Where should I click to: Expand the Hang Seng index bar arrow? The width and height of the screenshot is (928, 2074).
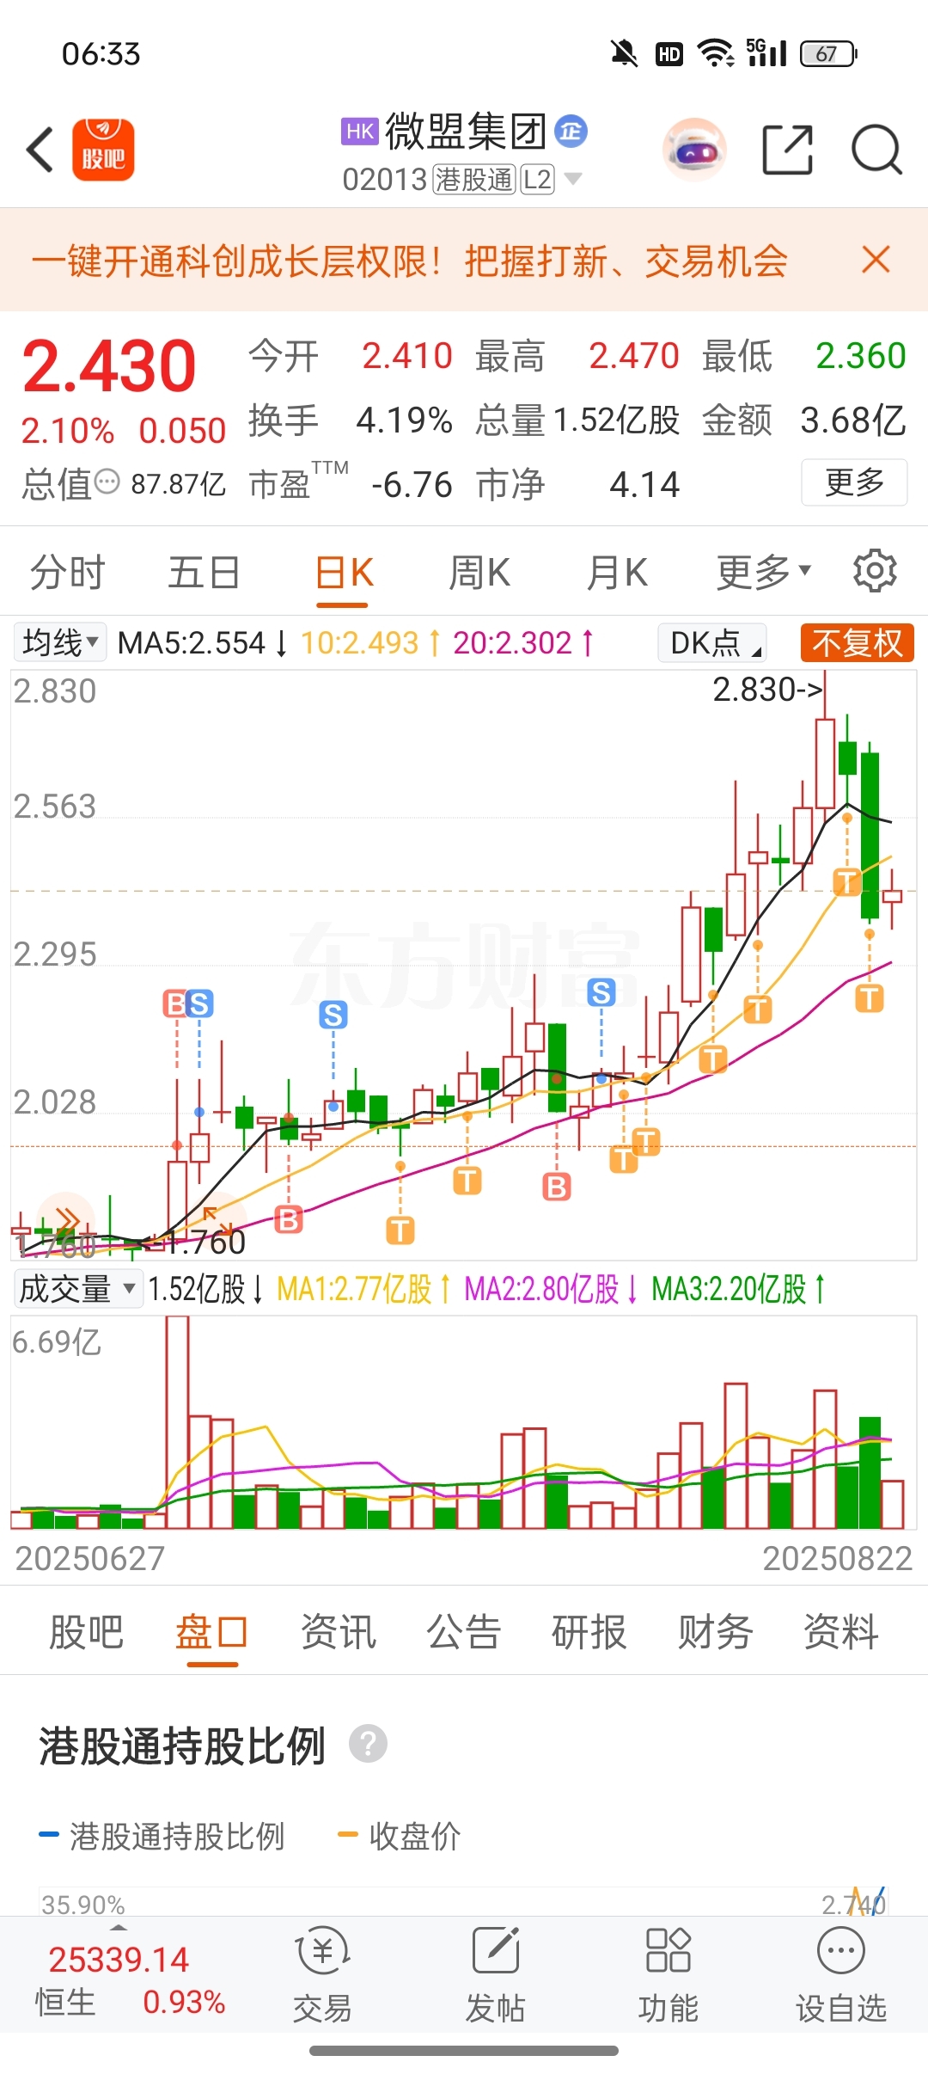(119, 1928)
